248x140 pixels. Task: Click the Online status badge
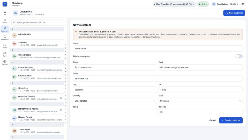(x=203, y=4)
